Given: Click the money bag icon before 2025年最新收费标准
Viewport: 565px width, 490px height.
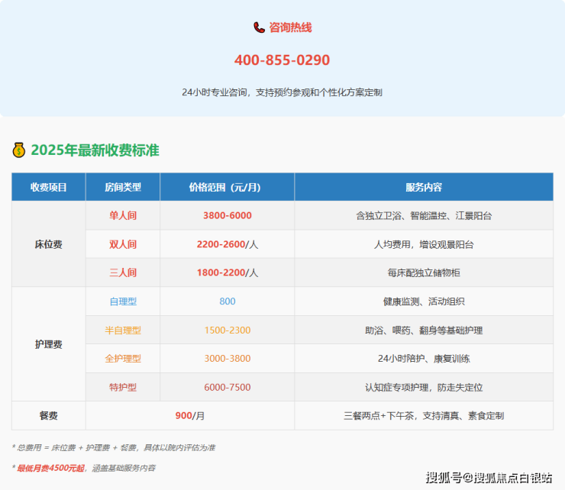Looking at the screenshot, I should point(19,150).
